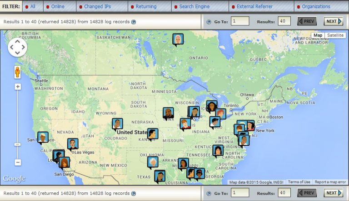Focus the top Go To page field
Screen dimensions: 349x201
coord(240,21)
